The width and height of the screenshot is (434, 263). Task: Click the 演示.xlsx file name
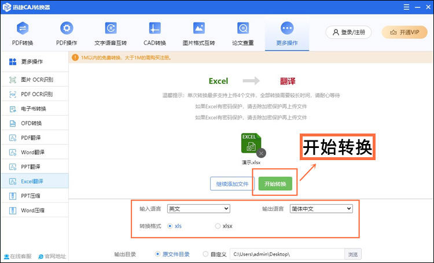pyautogui.click(x=251, y=162)
